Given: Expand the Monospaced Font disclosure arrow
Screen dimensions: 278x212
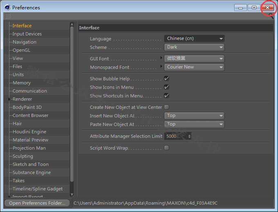Looking at the screenshot, I should (x=161, y=66).
